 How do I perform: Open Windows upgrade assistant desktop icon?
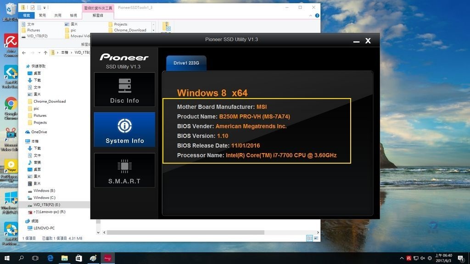(11, 202)
